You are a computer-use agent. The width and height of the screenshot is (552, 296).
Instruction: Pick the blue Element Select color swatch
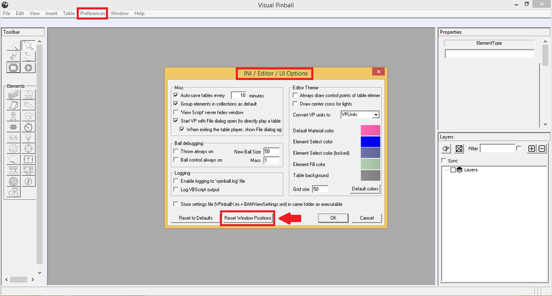coord(370,142)
